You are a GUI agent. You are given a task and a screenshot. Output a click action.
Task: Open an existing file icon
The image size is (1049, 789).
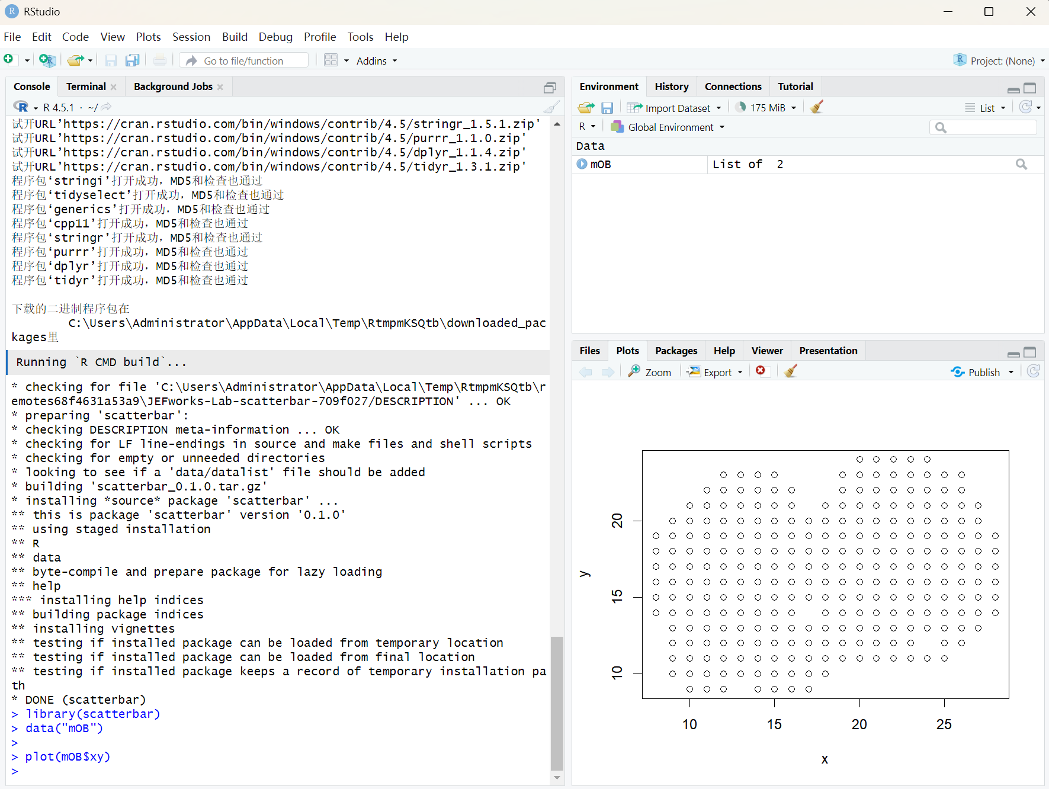75,60
